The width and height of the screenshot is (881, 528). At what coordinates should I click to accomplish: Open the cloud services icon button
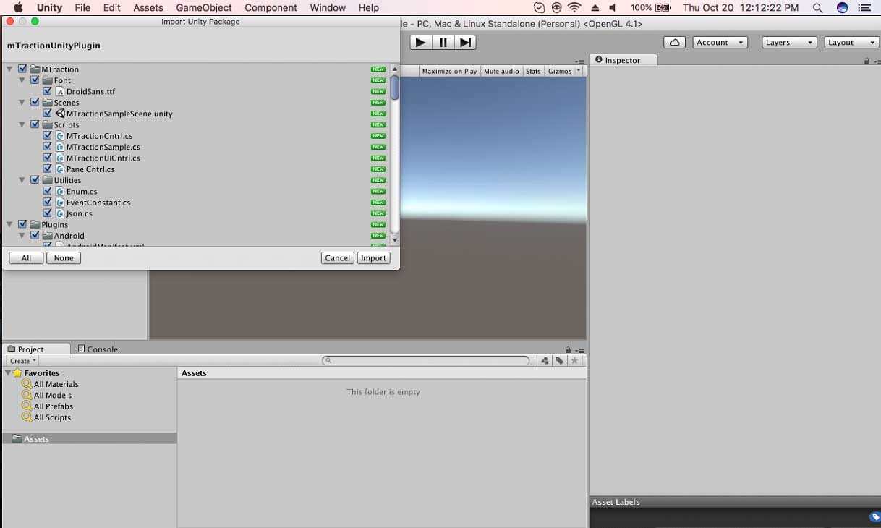pyautogui.click(x=674, y=43)
